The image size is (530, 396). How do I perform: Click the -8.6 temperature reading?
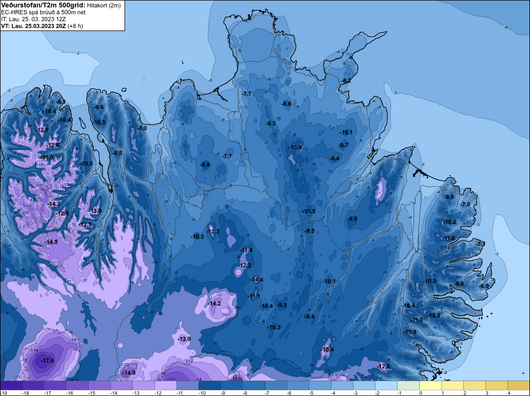[x=99, y=107]
